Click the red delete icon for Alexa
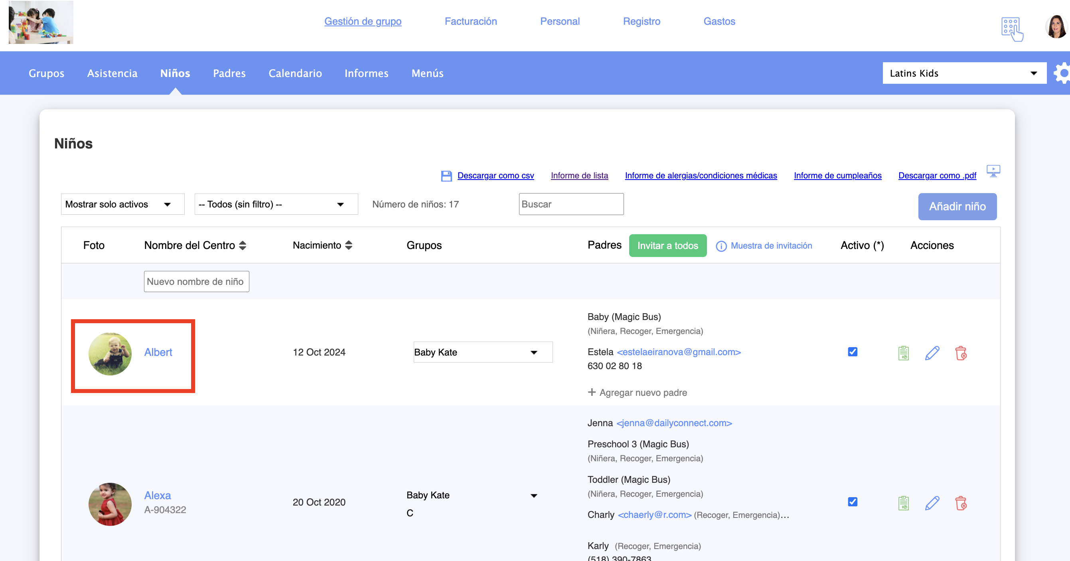The height and width of the screenshot is (561, 1070). coord(960,503)
